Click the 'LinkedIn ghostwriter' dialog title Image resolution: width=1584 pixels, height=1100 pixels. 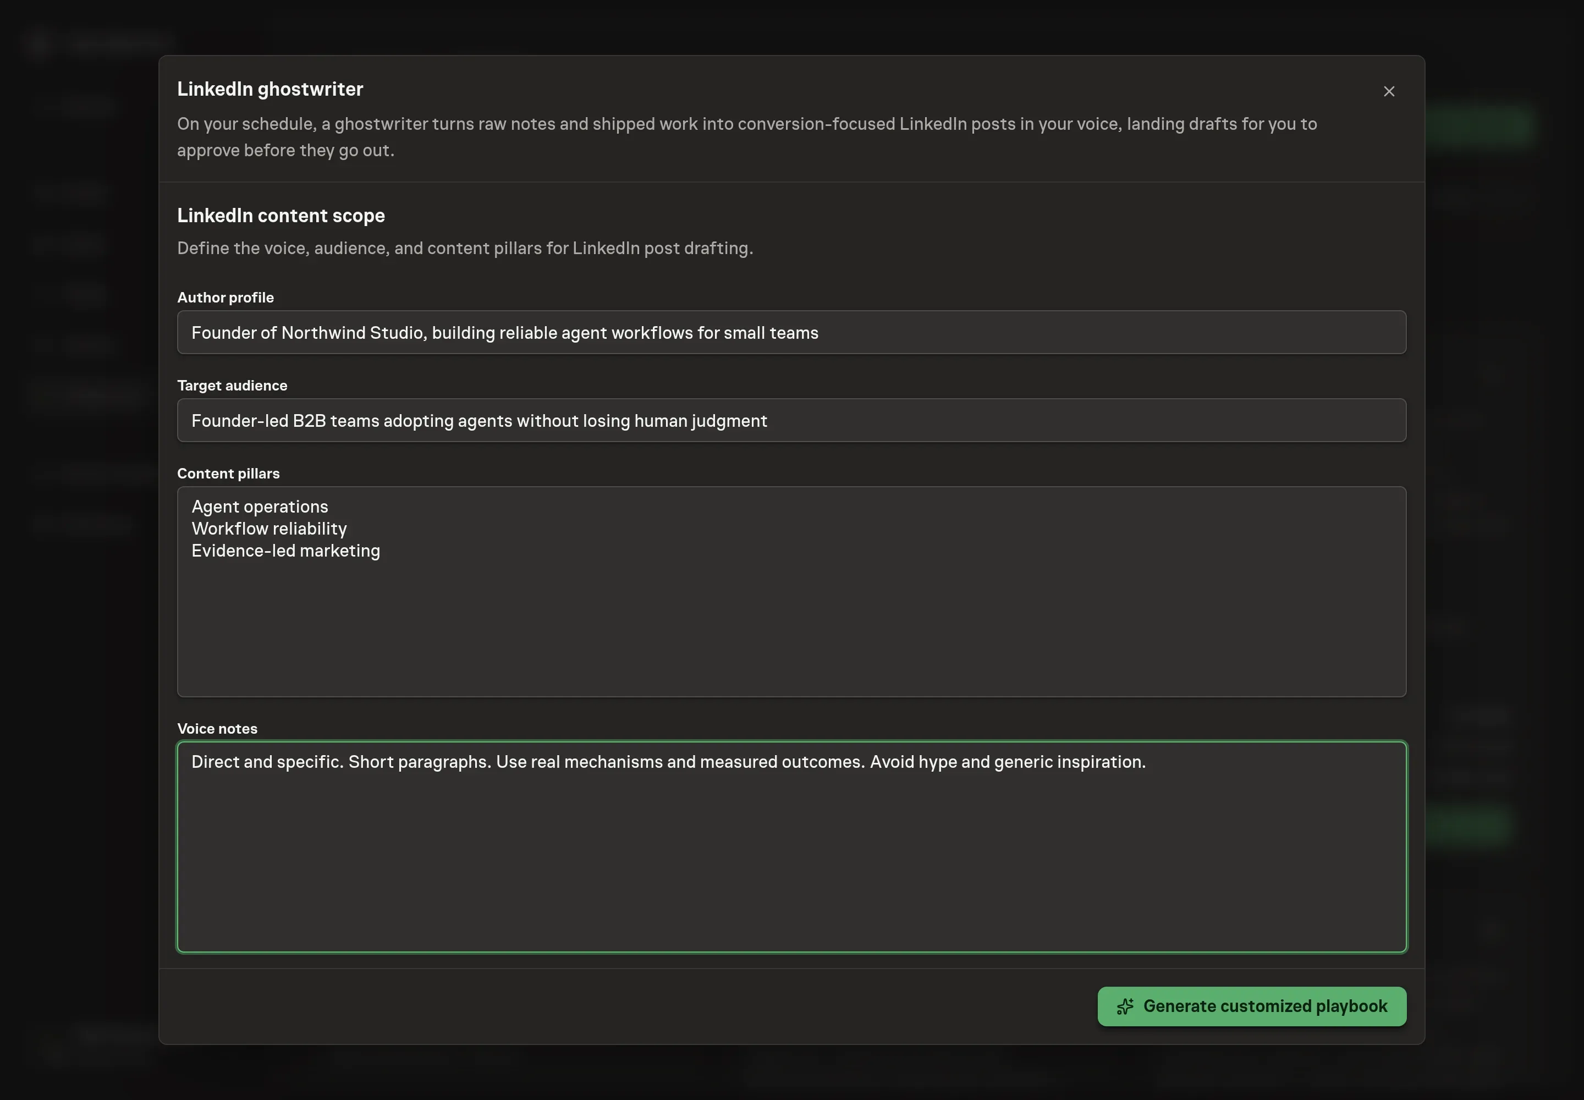point(269,89)
